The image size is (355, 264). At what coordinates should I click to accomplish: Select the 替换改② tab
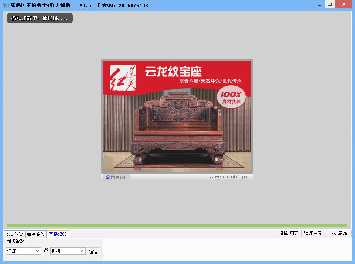coord(58,234)
